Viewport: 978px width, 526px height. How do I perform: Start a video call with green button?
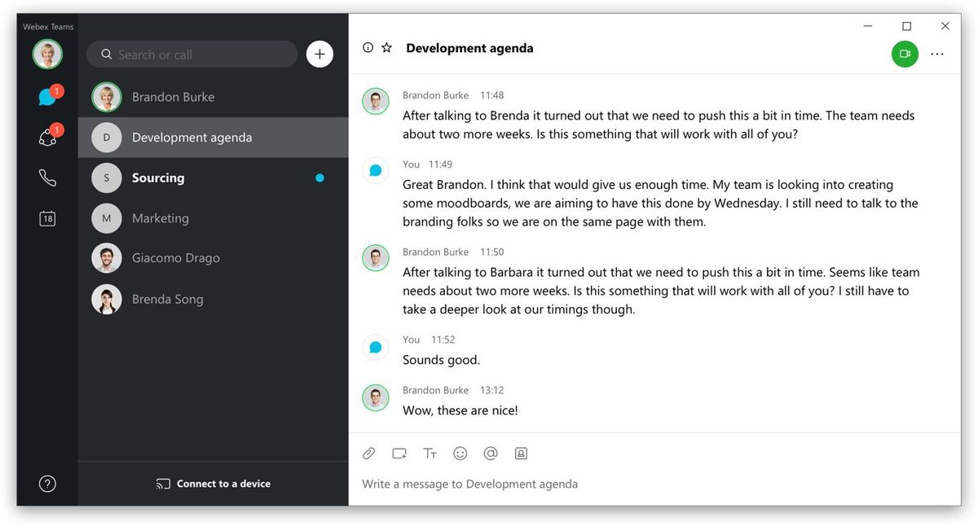pos(905,54)
